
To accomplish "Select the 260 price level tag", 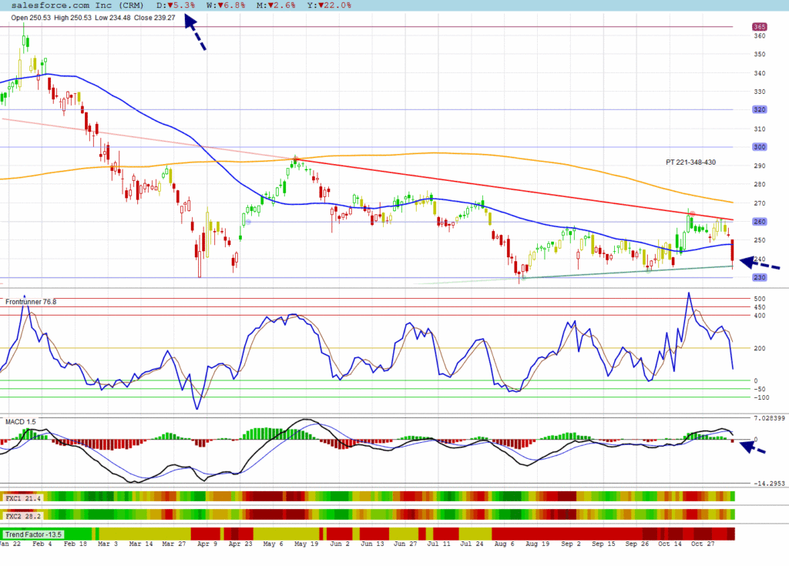I will click(x=759, y=222).
